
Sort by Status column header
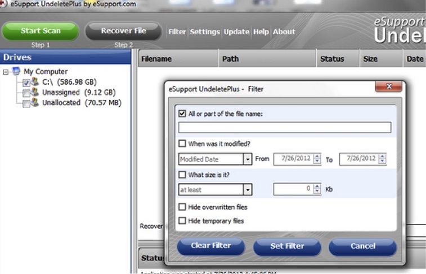[338, 58]
